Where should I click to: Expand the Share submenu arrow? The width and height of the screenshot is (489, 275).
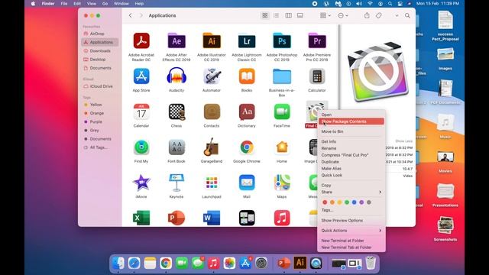[x=381, y=192]
